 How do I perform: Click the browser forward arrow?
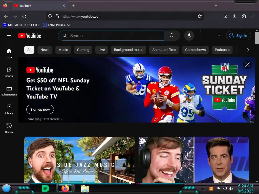[x=15, y=16]
